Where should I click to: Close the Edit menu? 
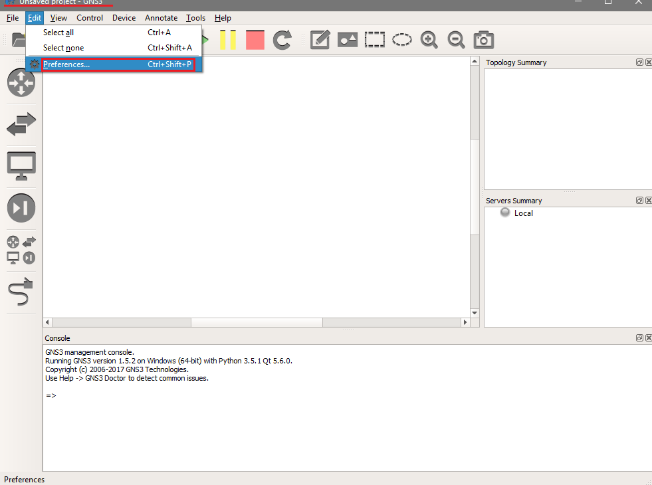35,18
